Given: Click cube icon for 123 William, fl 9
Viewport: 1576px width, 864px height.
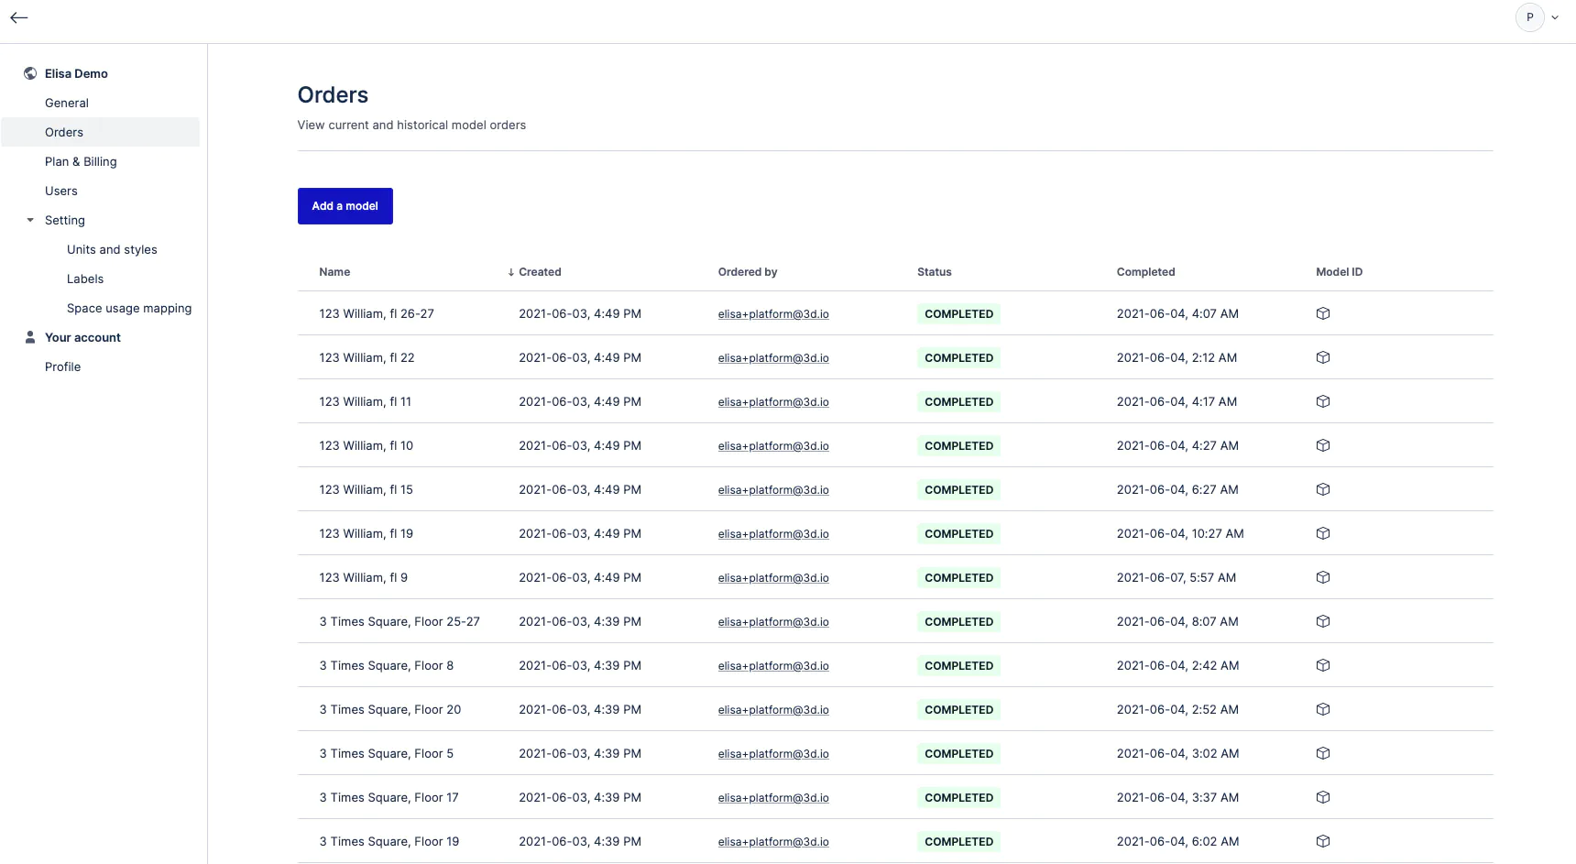Looking at the screenshot, I should (1322, 577).
